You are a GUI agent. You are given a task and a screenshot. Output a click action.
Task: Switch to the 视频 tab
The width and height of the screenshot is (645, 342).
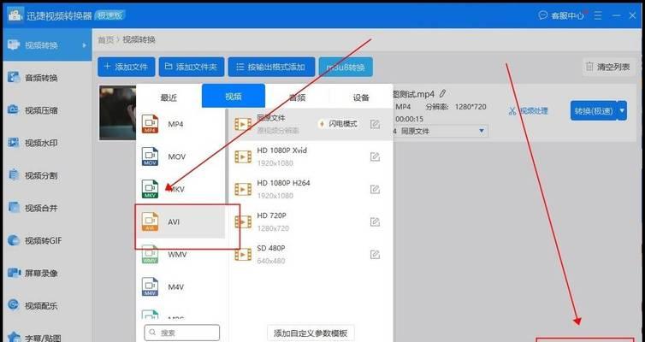[234, 96]
